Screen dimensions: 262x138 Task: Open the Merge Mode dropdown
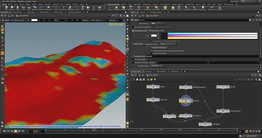coord(158,24)
